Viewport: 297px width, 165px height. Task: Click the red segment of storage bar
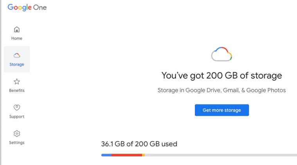(x=126, y=155)
